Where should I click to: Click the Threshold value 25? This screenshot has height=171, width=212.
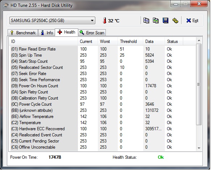[122, 55]
